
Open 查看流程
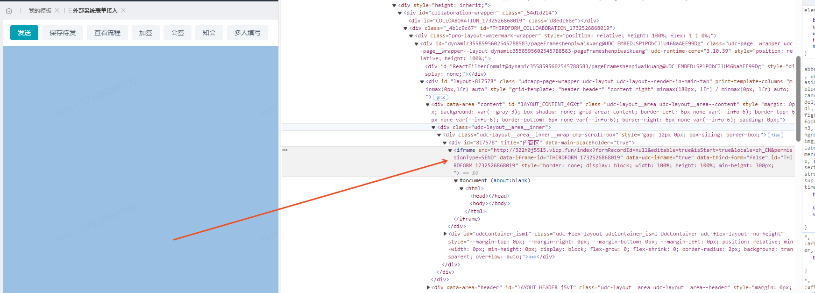tap(107, 33)
